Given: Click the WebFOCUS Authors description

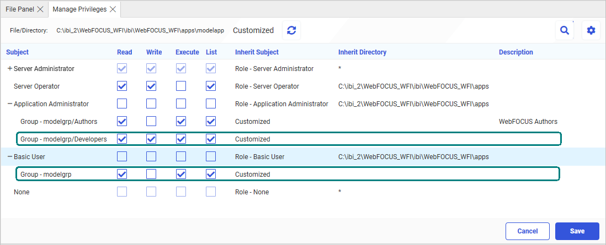Looking at the screenshot, I should coord(528,122).
